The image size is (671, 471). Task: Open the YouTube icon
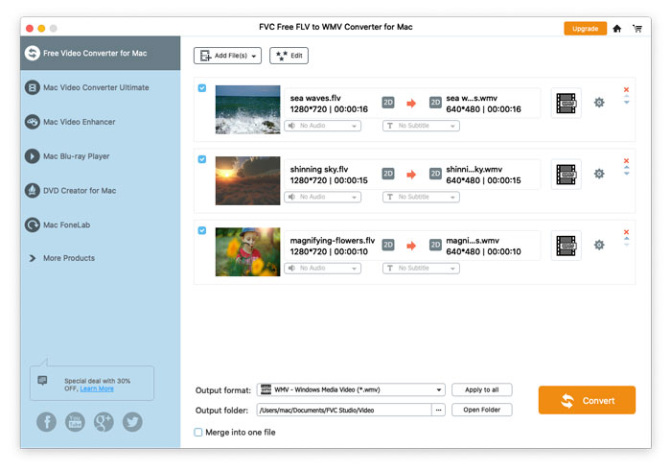tap(75, 422)
